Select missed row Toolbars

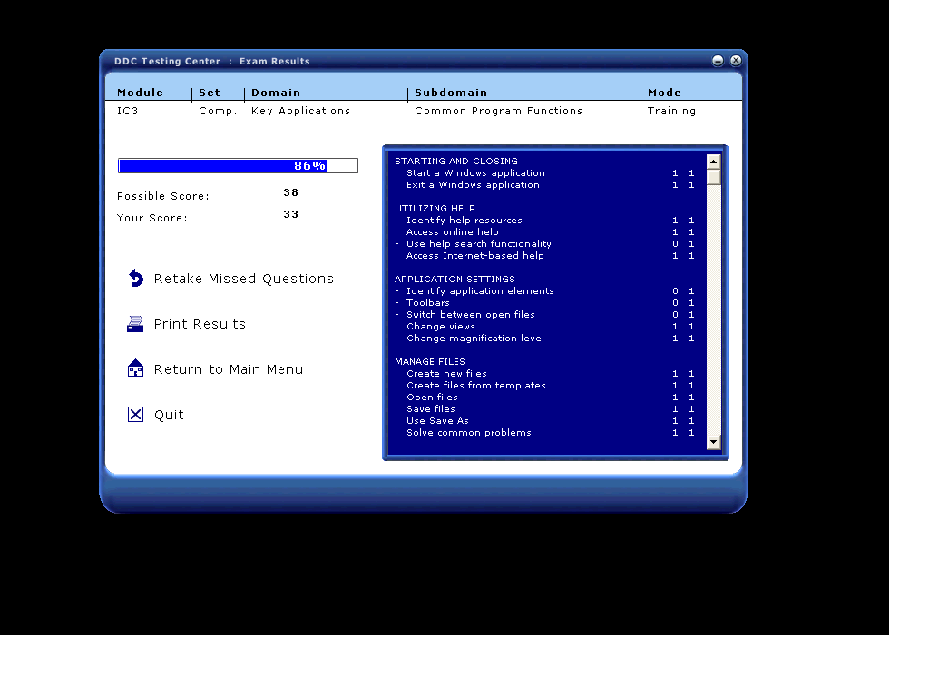point(544,303)
